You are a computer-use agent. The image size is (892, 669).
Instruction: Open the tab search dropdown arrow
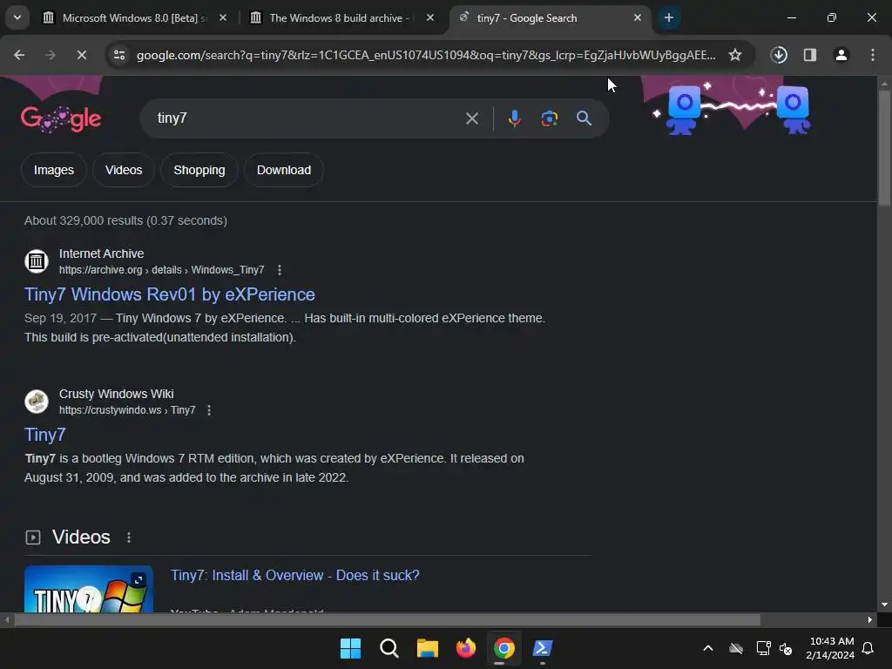coord(17,17)
